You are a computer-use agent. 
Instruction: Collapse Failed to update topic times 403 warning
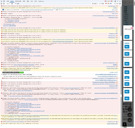click(3, 68)
